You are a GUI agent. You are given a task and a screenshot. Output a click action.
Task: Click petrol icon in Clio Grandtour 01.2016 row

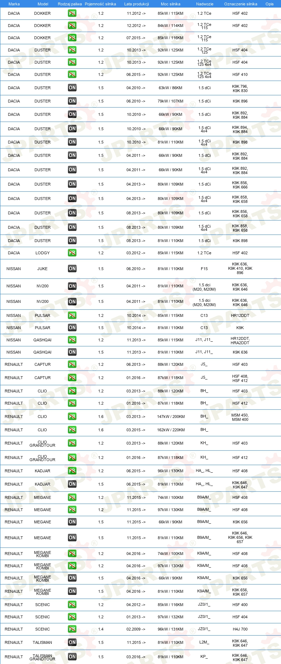[72, 458]
